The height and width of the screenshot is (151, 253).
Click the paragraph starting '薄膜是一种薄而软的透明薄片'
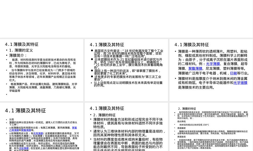click(x=214, y=62)
